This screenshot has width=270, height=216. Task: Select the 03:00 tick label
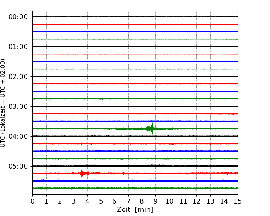18,106
